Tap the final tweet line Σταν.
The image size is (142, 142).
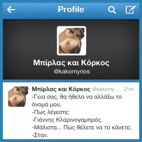click(40, 135)
